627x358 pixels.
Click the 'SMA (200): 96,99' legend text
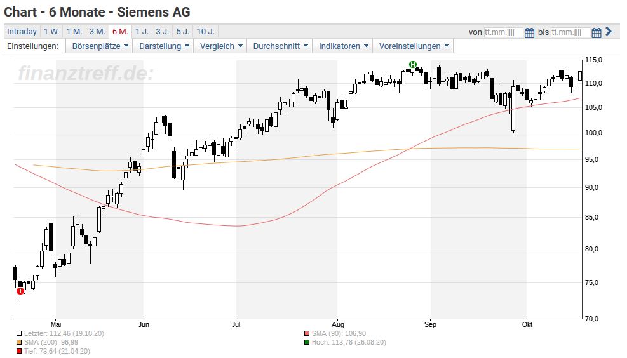point(51,342)
